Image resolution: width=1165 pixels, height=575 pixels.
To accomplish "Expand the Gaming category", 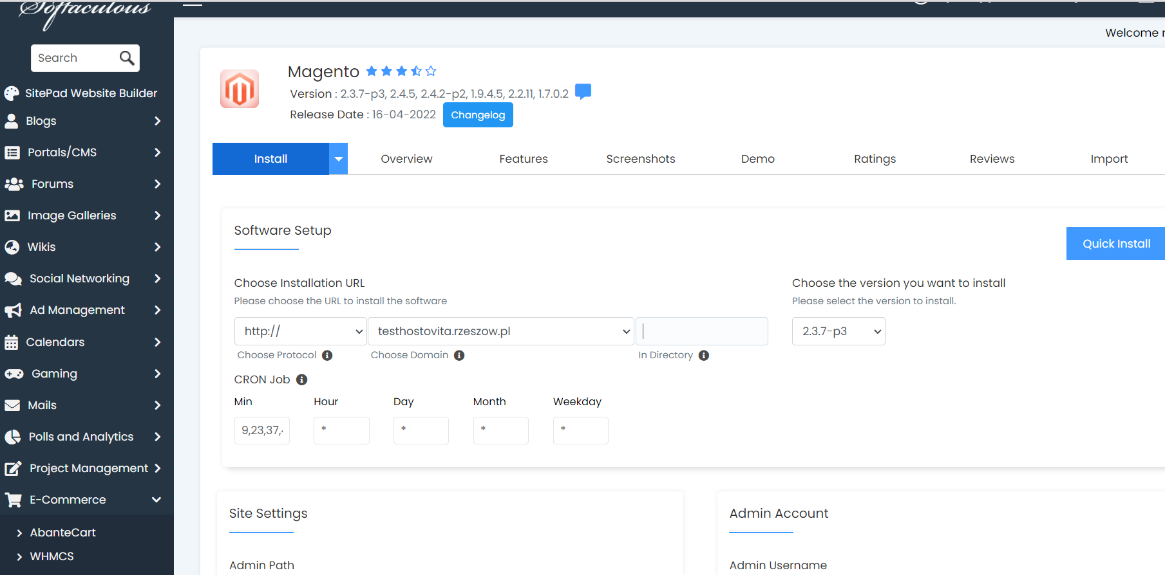I will 157,374.
